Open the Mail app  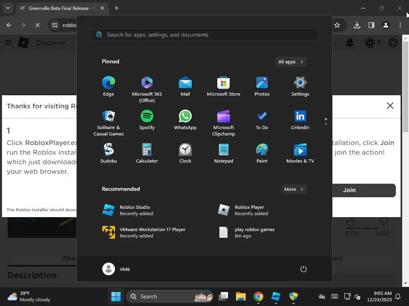click(185, 86)
